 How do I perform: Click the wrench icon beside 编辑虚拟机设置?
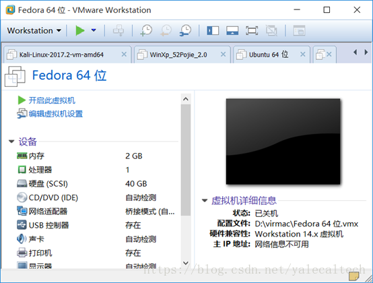pos(22,113)
